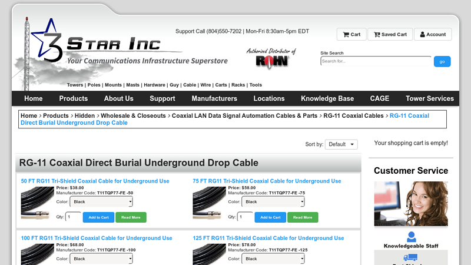The height and width of the screenshot is (265, 471).
Task: Open the RG-11 Coaxial Cables breadcrumb link
Action: (x=353, y=116)
